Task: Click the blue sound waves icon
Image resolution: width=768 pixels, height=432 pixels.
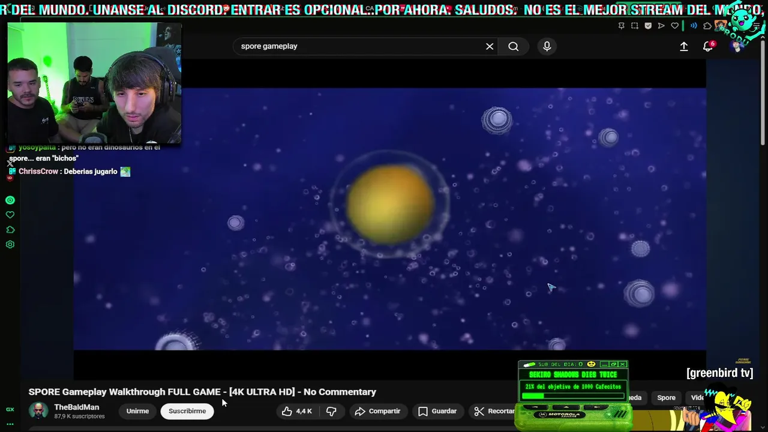Action: [x=694, y=26]
